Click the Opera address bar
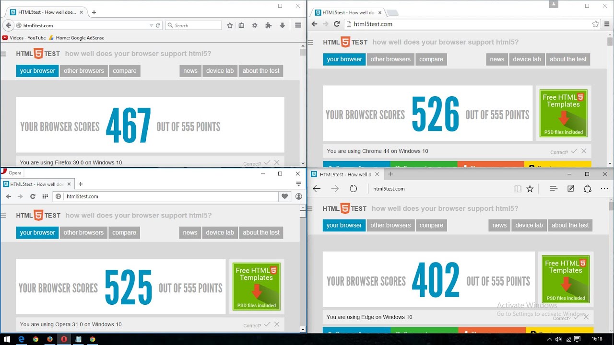 165,196
